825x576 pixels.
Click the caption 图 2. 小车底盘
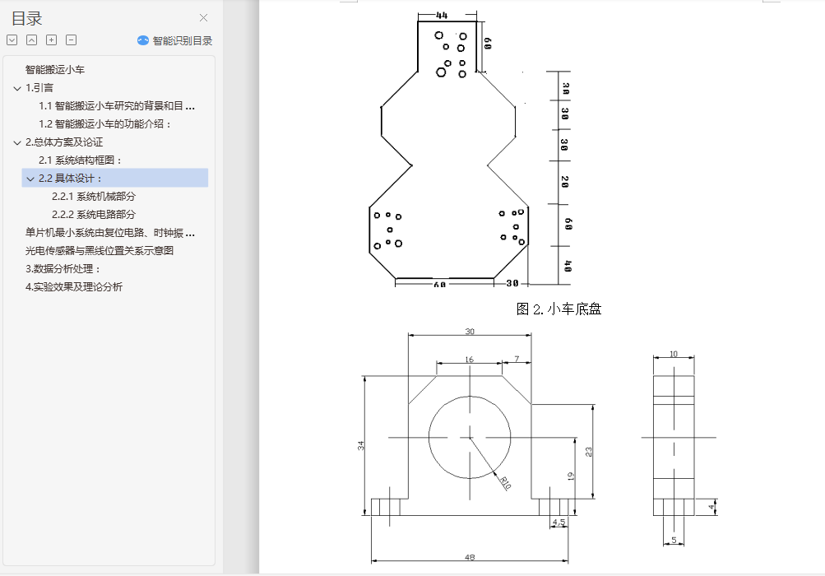pos(558,309)
